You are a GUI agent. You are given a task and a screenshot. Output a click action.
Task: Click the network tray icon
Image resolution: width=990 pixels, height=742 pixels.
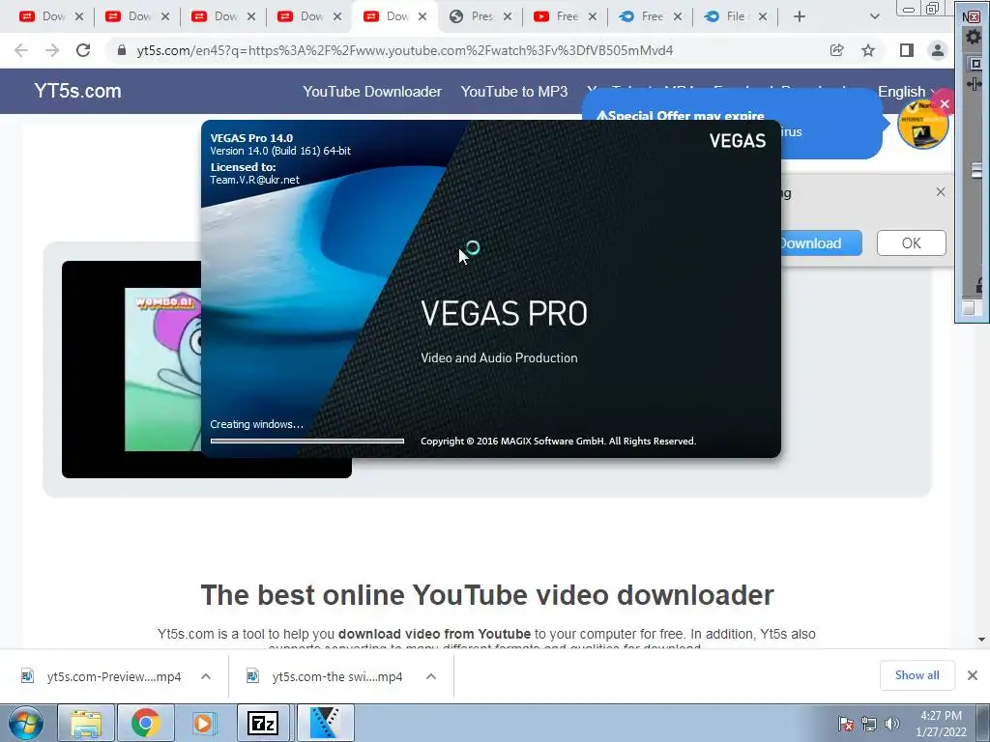coord(869,724)
